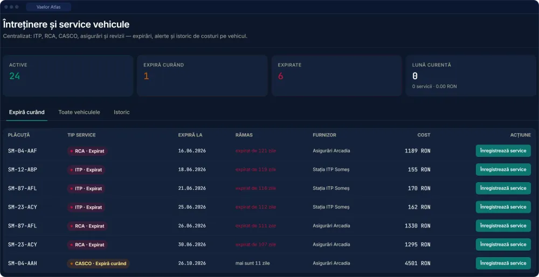Select plate SM-04-AAF

point(22,151)
